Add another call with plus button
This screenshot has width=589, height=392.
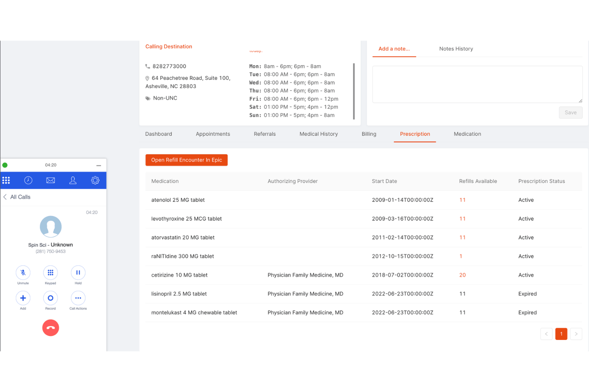tap(23, 298)
